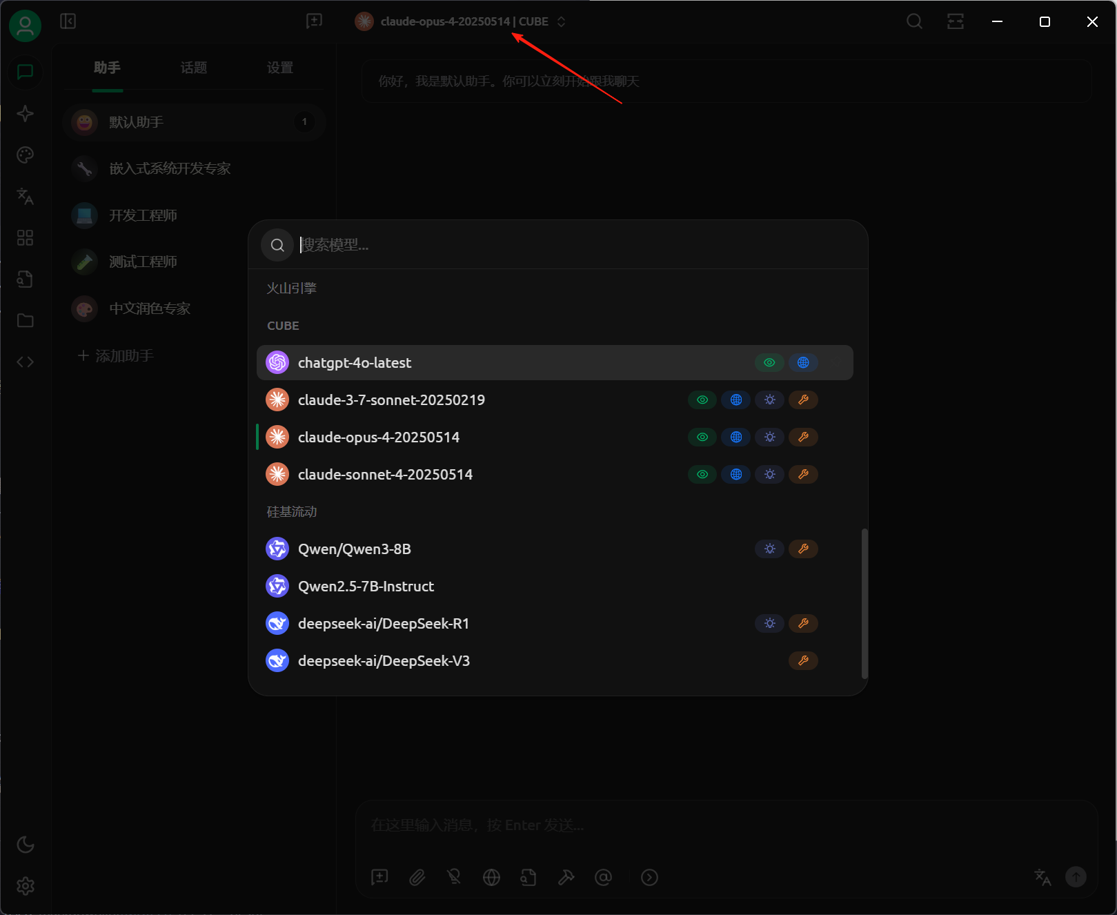Search messages with top-right magnifier
Image resolution: width=1117 pixels, height=915 pixels.
914,21
